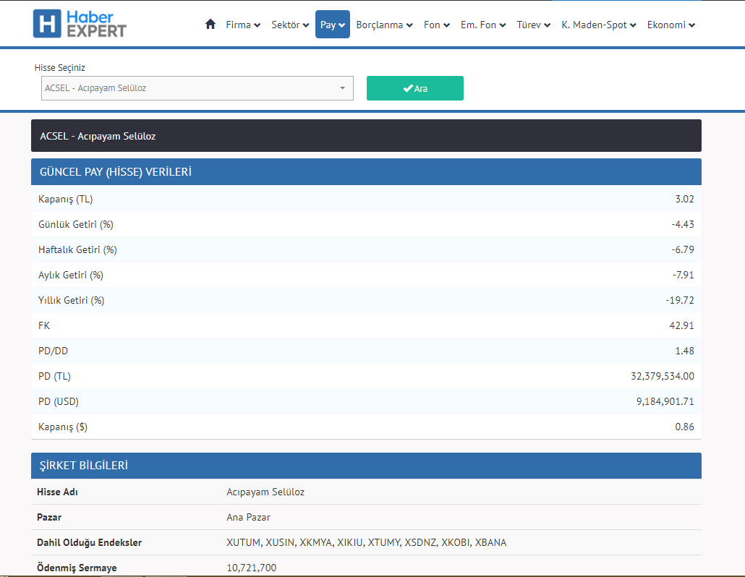
Task: Select the Hisse Adı value Acıpayam Selüloz
Action: 265,492
